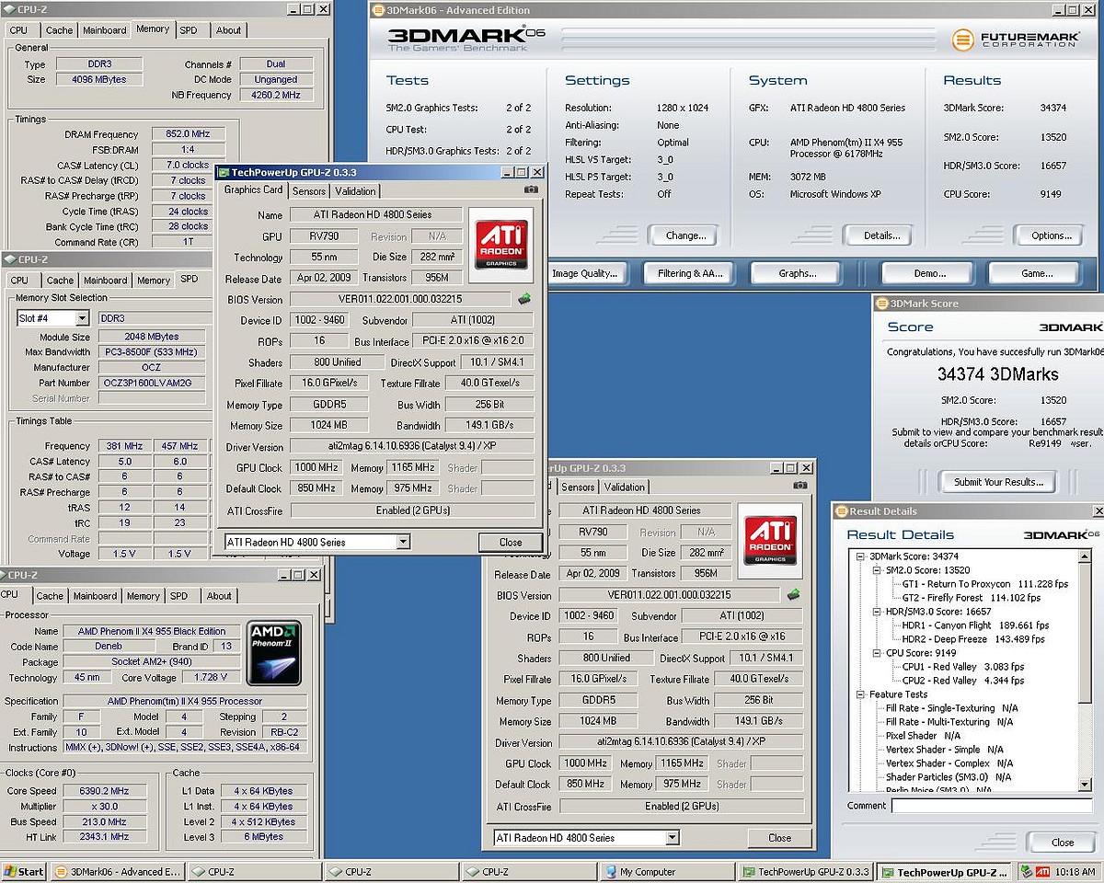Image resolution: width=1104 pixels, height=883 pixels.
Task: Launch the Demo... button
Action: click(x=929, y=273)
